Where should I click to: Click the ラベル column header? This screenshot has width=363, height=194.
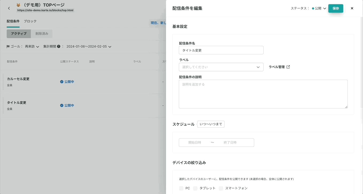[x=137, y=62]
